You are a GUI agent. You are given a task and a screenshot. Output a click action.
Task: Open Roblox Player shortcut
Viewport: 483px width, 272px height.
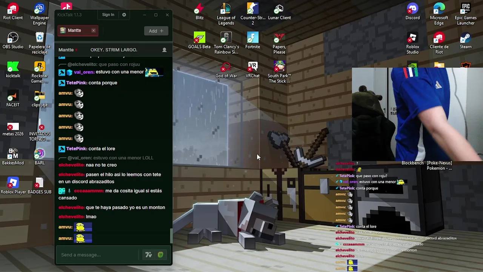click(x=13, y=186)
